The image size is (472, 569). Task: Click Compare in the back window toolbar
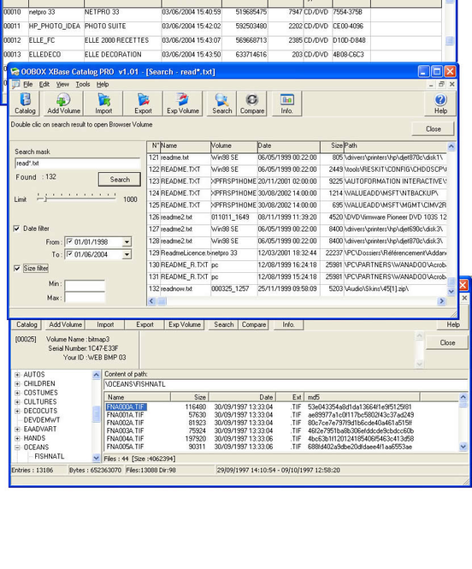pyautogui.click(x=253, y=324)
